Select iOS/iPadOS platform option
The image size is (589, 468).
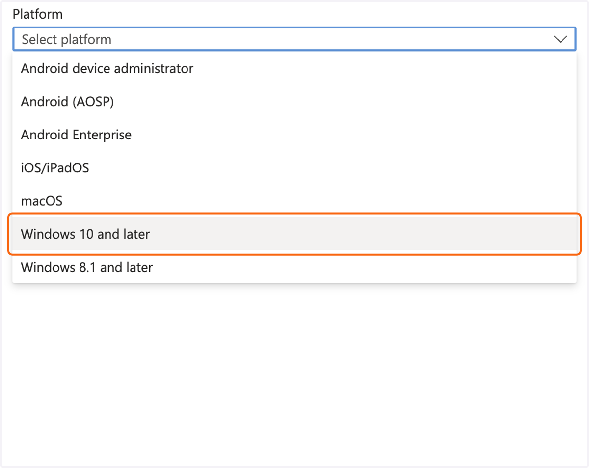point(294,168)
